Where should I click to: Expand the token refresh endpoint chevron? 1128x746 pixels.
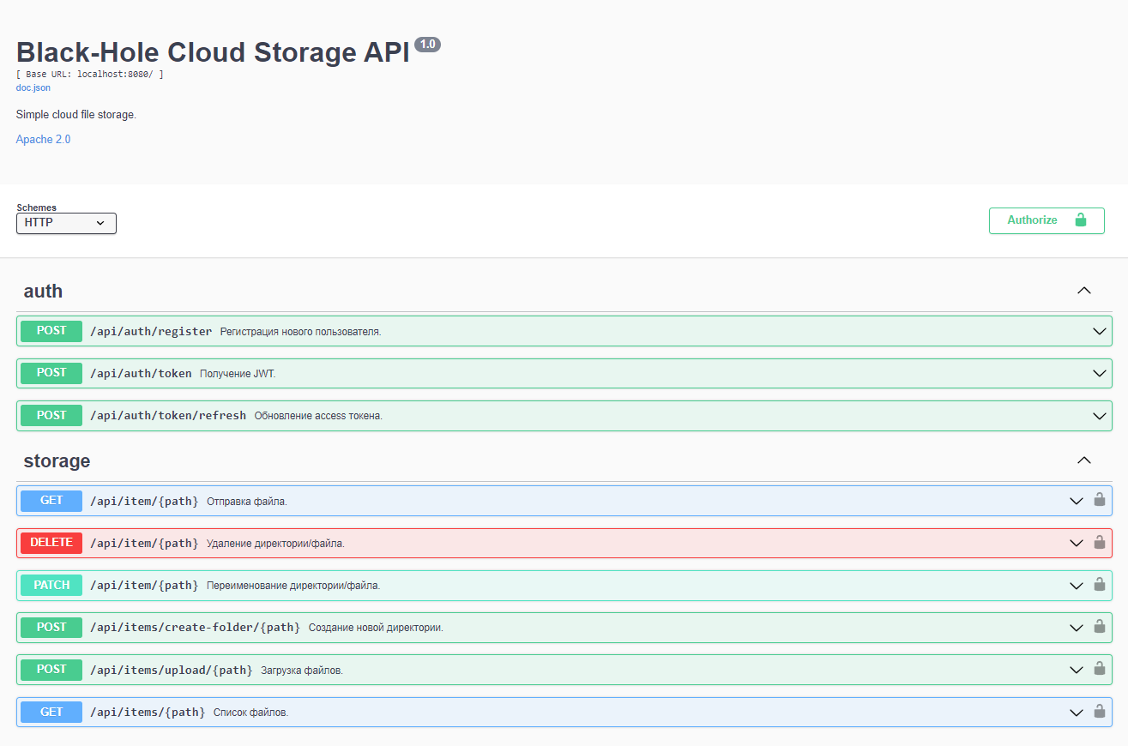(1100, 416)
